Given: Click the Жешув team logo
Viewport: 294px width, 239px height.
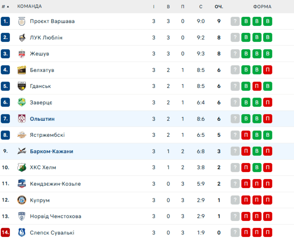Looking at the screenshot, I should click(x=22, y=54).
